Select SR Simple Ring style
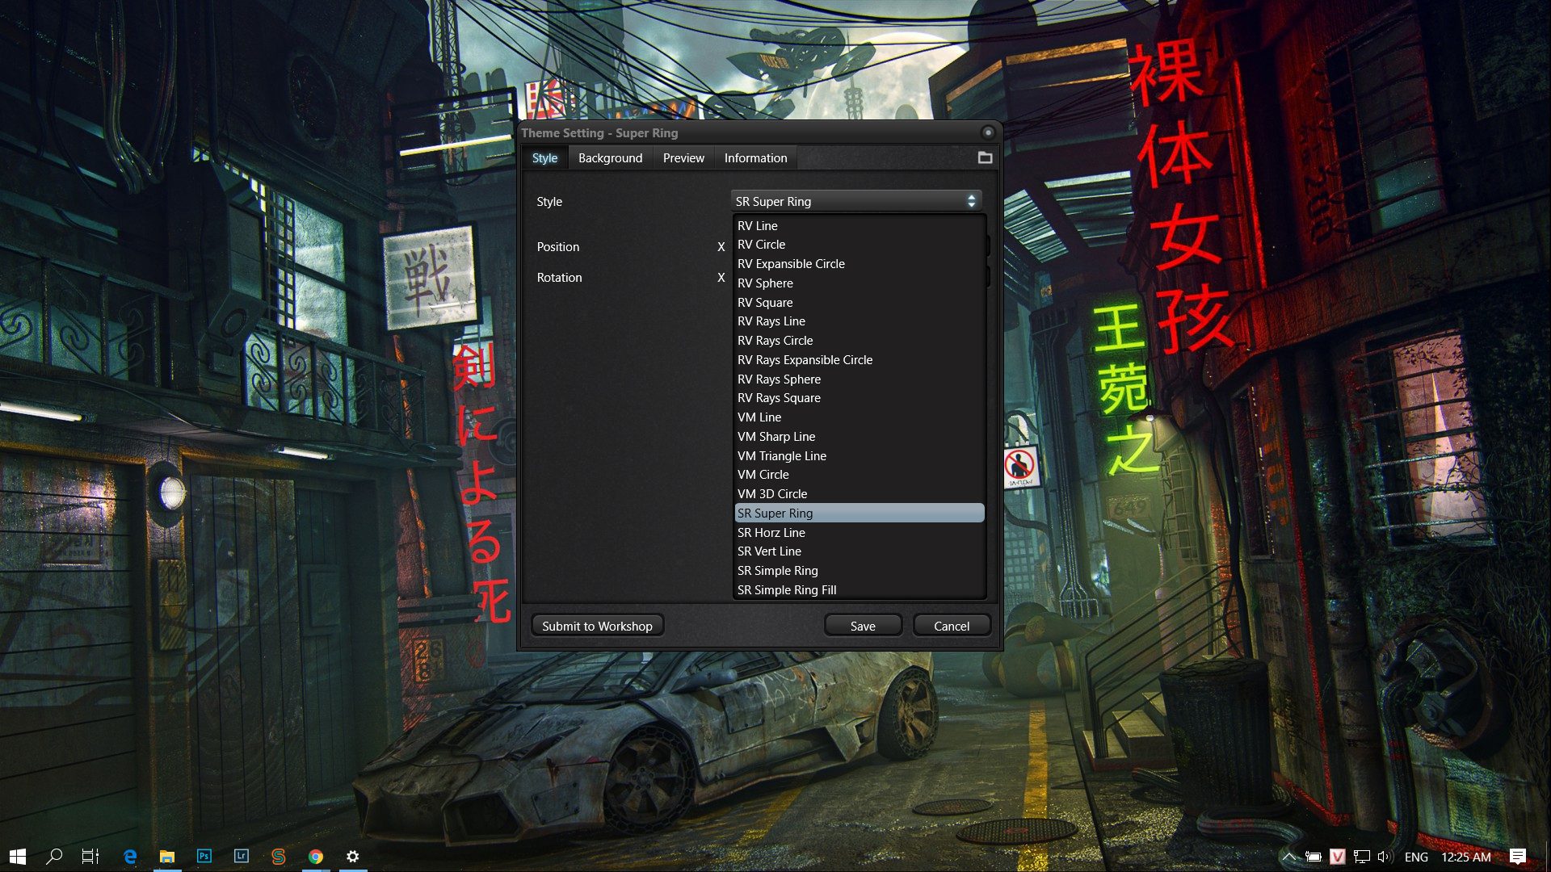Image resolution: width=1551 pixels, height=872 pixels. (x=860, y=571)
